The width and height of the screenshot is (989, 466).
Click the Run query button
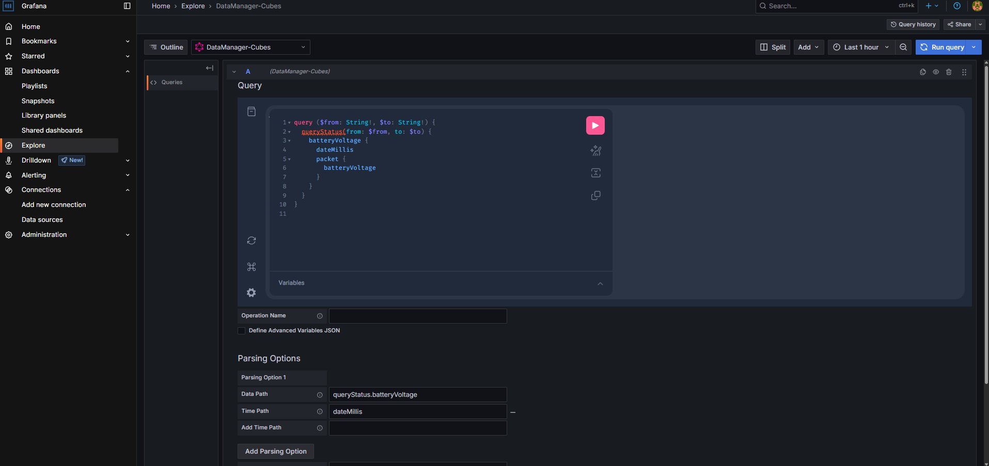[x=943, y=47]
